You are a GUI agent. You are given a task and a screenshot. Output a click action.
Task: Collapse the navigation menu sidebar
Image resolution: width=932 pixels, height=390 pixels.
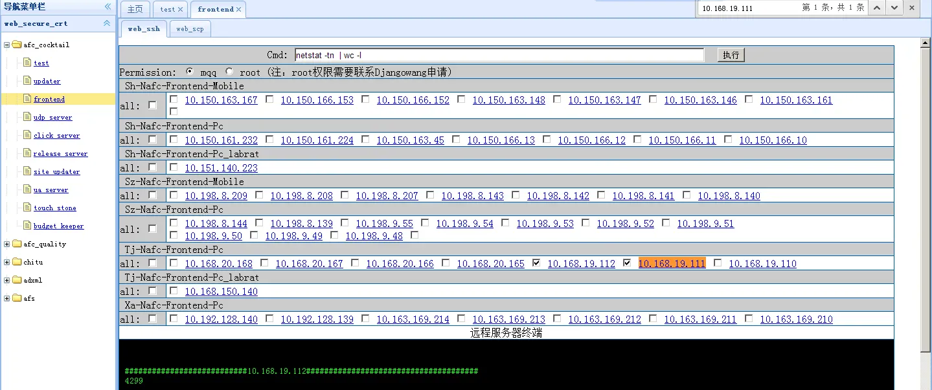click(x=108, y=6)
